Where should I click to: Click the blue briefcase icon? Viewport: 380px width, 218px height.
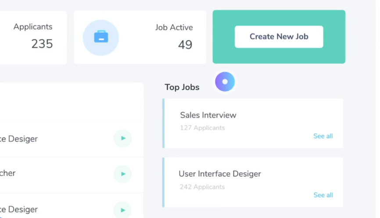point(101,36)
